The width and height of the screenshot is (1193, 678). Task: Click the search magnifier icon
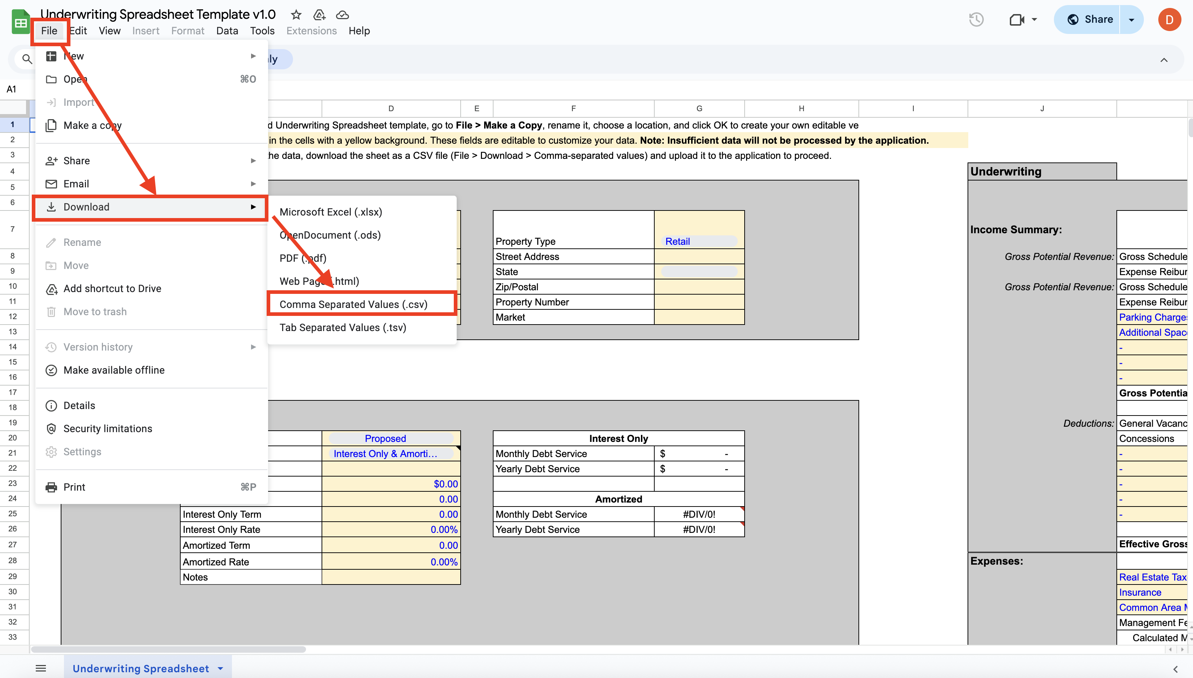point(27,59)
